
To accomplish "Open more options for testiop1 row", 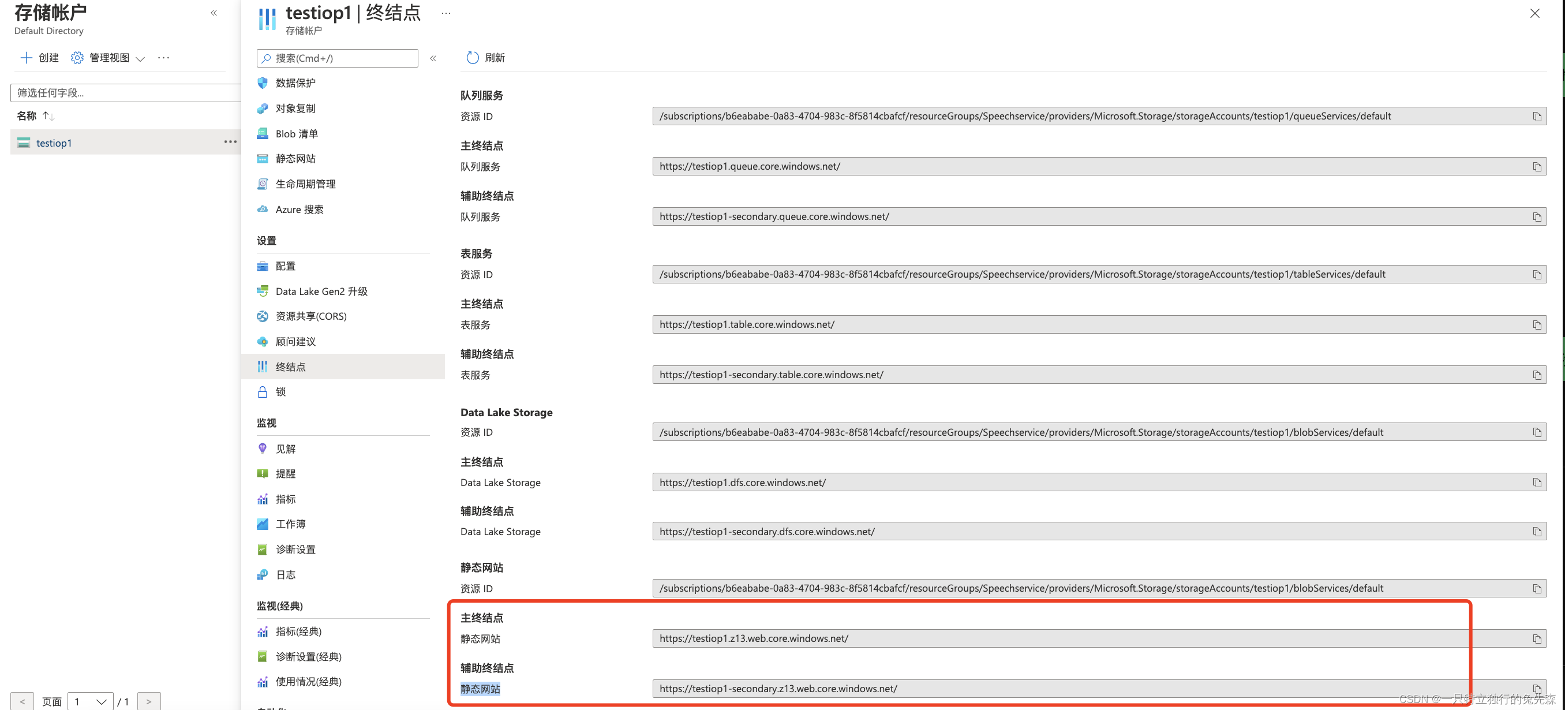I will (x=230, y=142).
